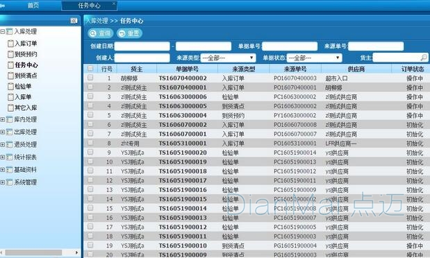Sort by the 供应商 column header
The width and height of the screenshot is (430, 258).
[x=356, y=69]
